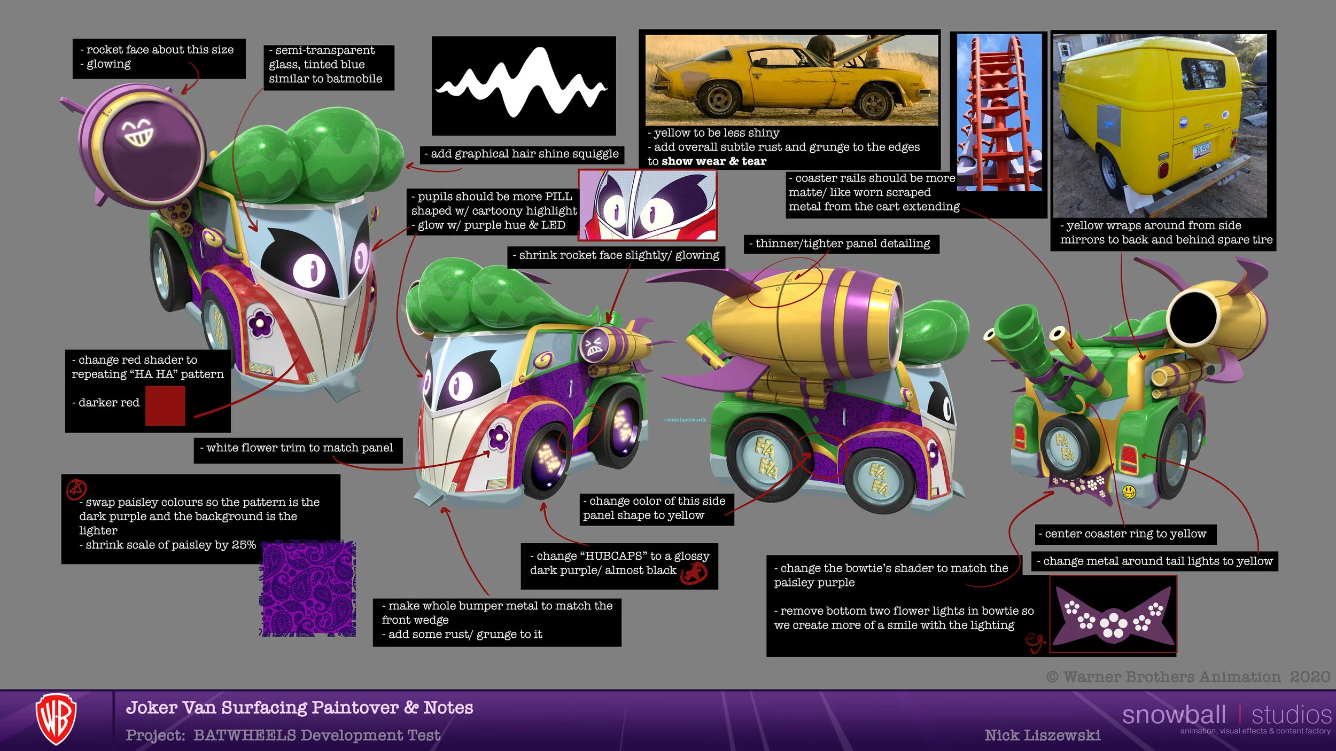Click the red scribble next to hubcaps note
Image resolution: width=1336 pixels, height=751 pixels.
click(x=694, y=574)
